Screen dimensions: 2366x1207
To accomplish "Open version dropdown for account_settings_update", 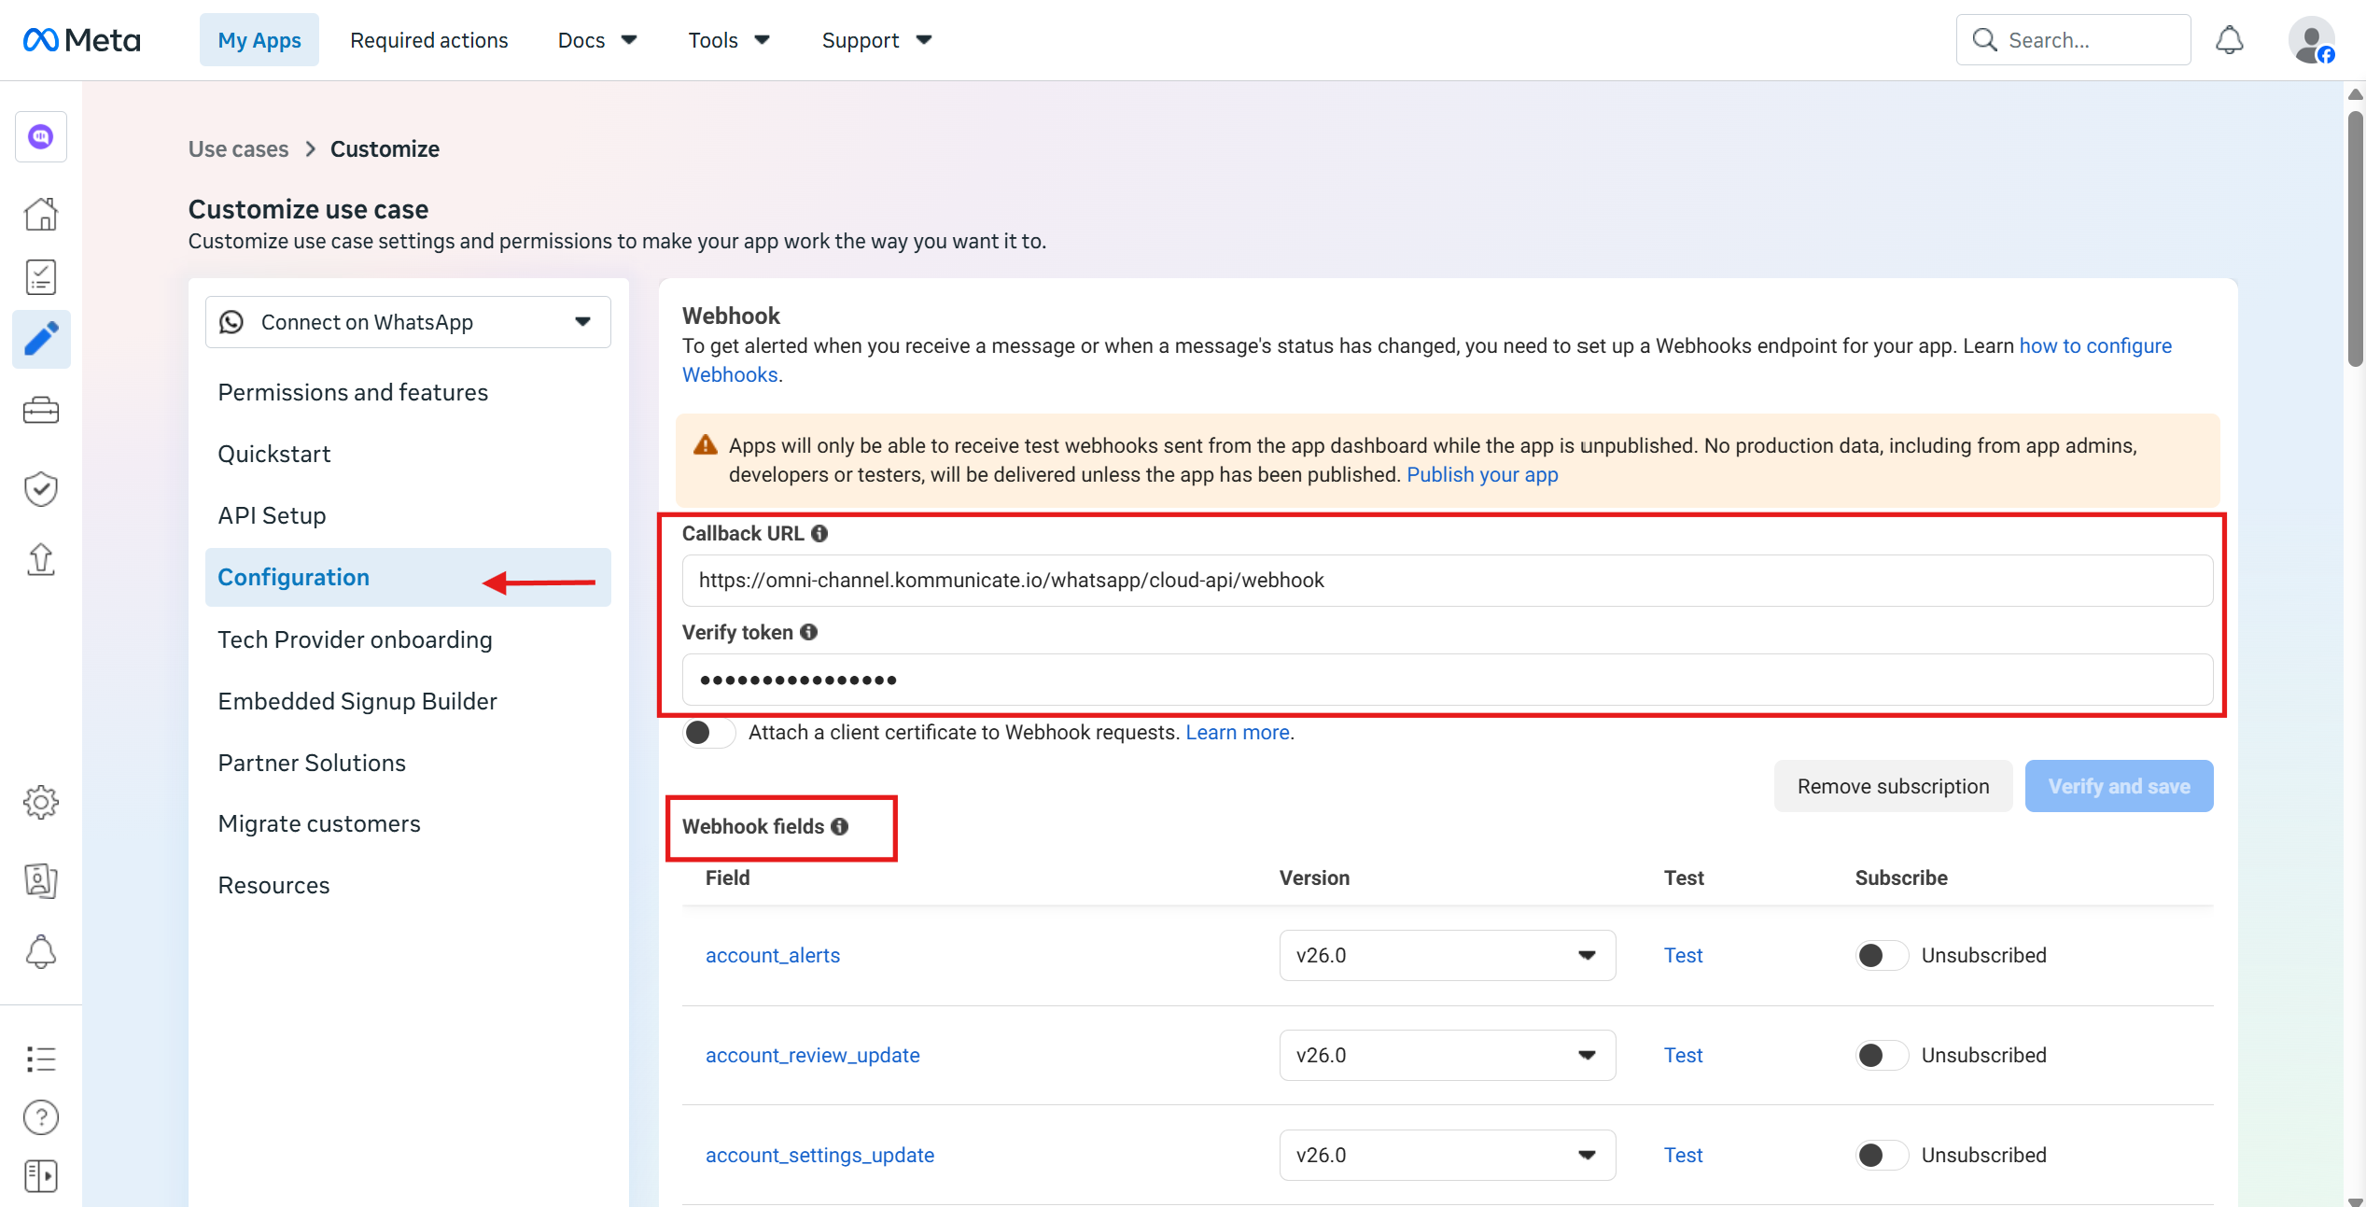I will (1447, 1155).
